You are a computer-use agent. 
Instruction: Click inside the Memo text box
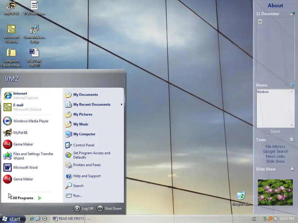(x=273, y=108)
